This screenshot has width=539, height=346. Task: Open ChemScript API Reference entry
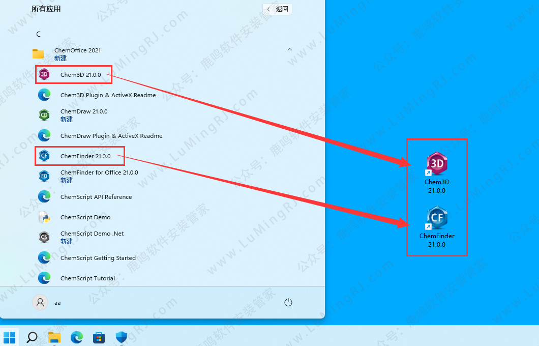[x=96, y=197]
